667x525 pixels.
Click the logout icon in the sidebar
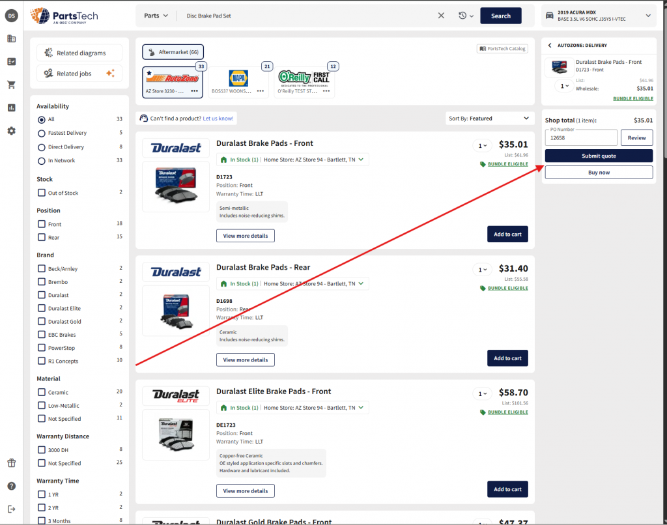(x=11, y=509)
